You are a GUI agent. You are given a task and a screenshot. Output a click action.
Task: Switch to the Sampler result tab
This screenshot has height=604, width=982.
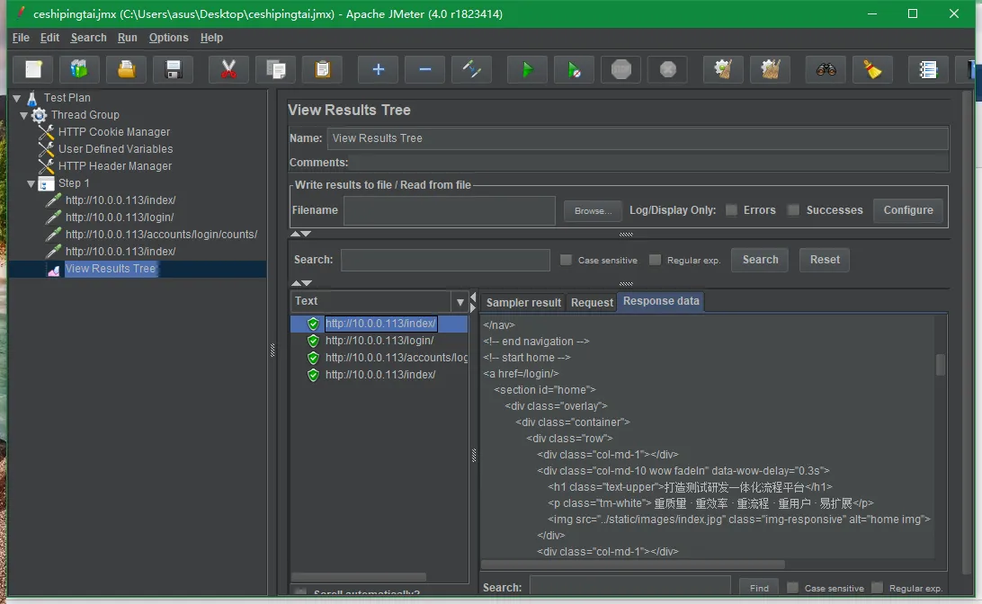(x=523, y=303)
